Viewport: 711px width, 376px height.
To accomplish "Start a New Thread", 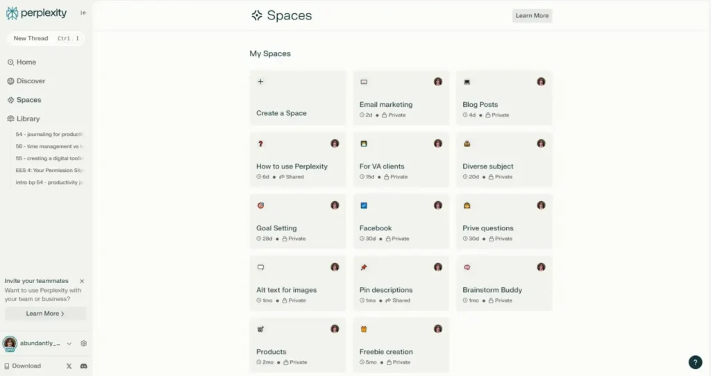I will tap(45, 39).
